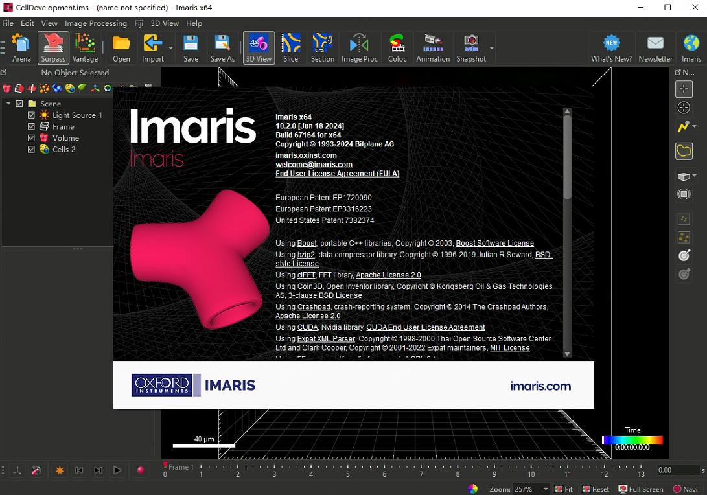Viewport: 707px width, 495px height.
Task: Expand the draw-style cube dropdown arrow
Action: pyautogui.click(x=695, y=176)
